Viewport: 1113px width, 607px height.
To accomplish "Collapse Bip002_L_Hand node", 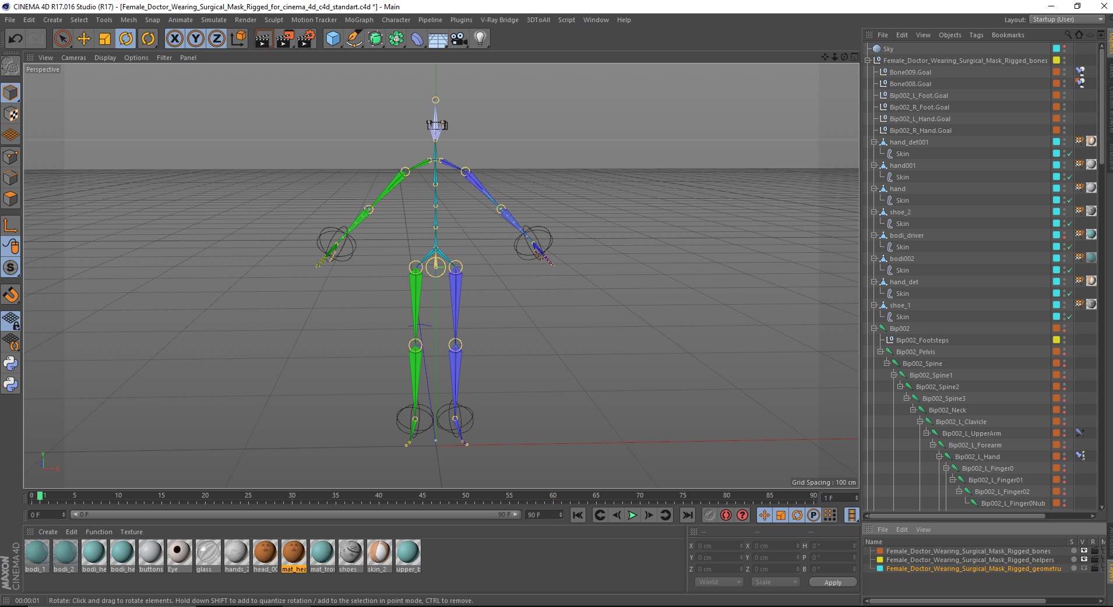I will [939, 457].
